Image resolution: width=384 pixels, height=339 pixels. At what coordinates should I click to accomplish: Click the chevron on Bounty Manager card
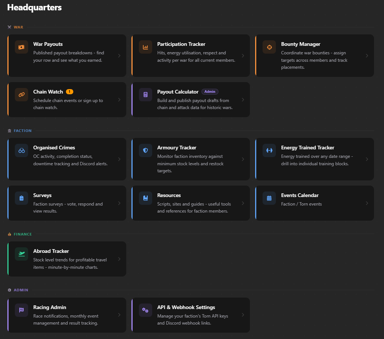pyautogui.click(x=367, y=56)
